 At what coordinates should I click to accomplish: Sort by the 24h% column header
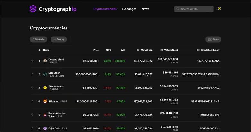point(108,50)
